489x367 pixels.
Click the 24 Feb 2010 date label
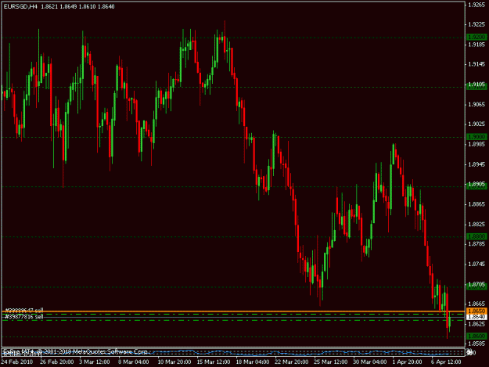17,362
